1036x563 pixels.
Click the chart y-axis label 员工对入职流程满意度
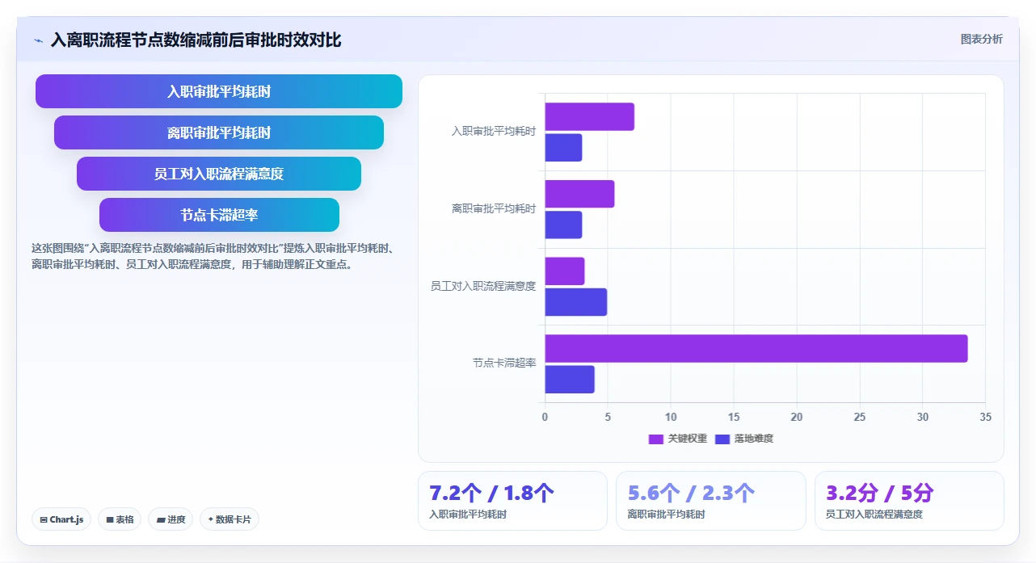click(x=483, y=286)
